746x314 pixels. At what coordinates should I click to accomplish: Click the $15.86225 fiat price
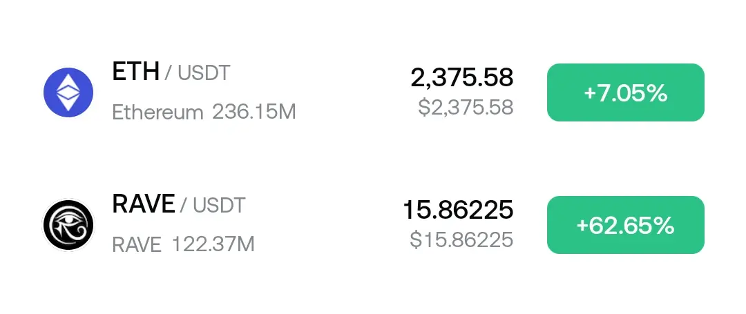click(461, 239)
